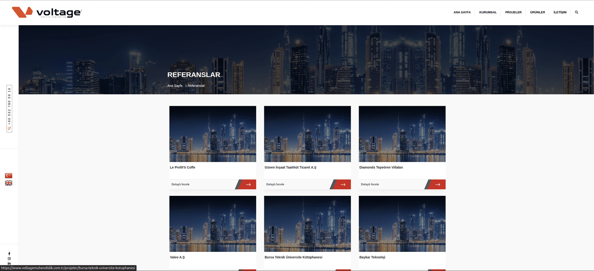Open the search magnifier icon

[x=577, y=12]
